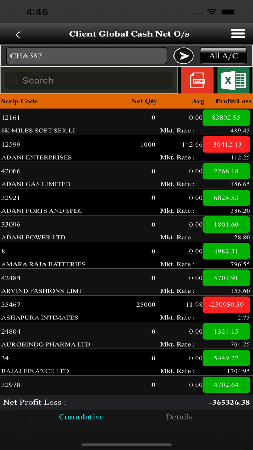
Task: Click the Net Profit Loss label
Action: pyautogui.click(x=35, y=402)
